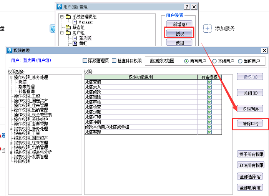Click the help question mark button
Screen dimensions: 269x196
[x=187, y=7]
